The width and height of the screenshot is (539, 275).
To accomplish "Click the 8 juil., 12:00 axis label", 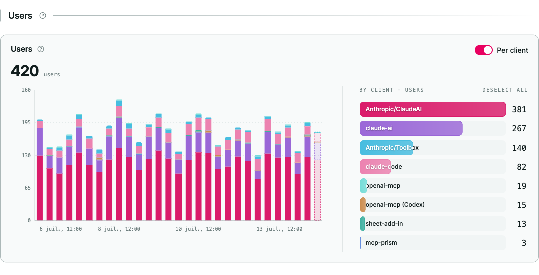I will click(x=119, y=229).
